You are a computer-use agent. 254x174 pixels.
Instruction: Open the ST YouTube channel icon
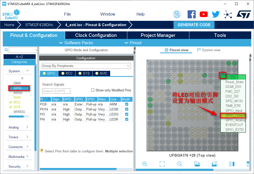(204, 14)
